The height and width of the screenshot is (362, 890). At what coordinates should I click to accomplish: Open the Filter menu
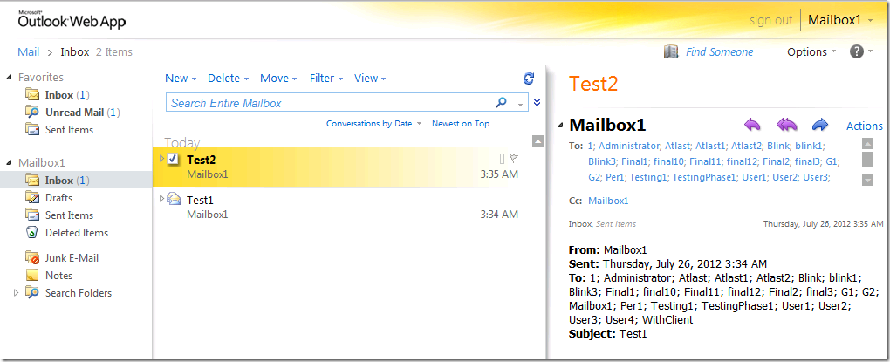[x=326, y=79]
